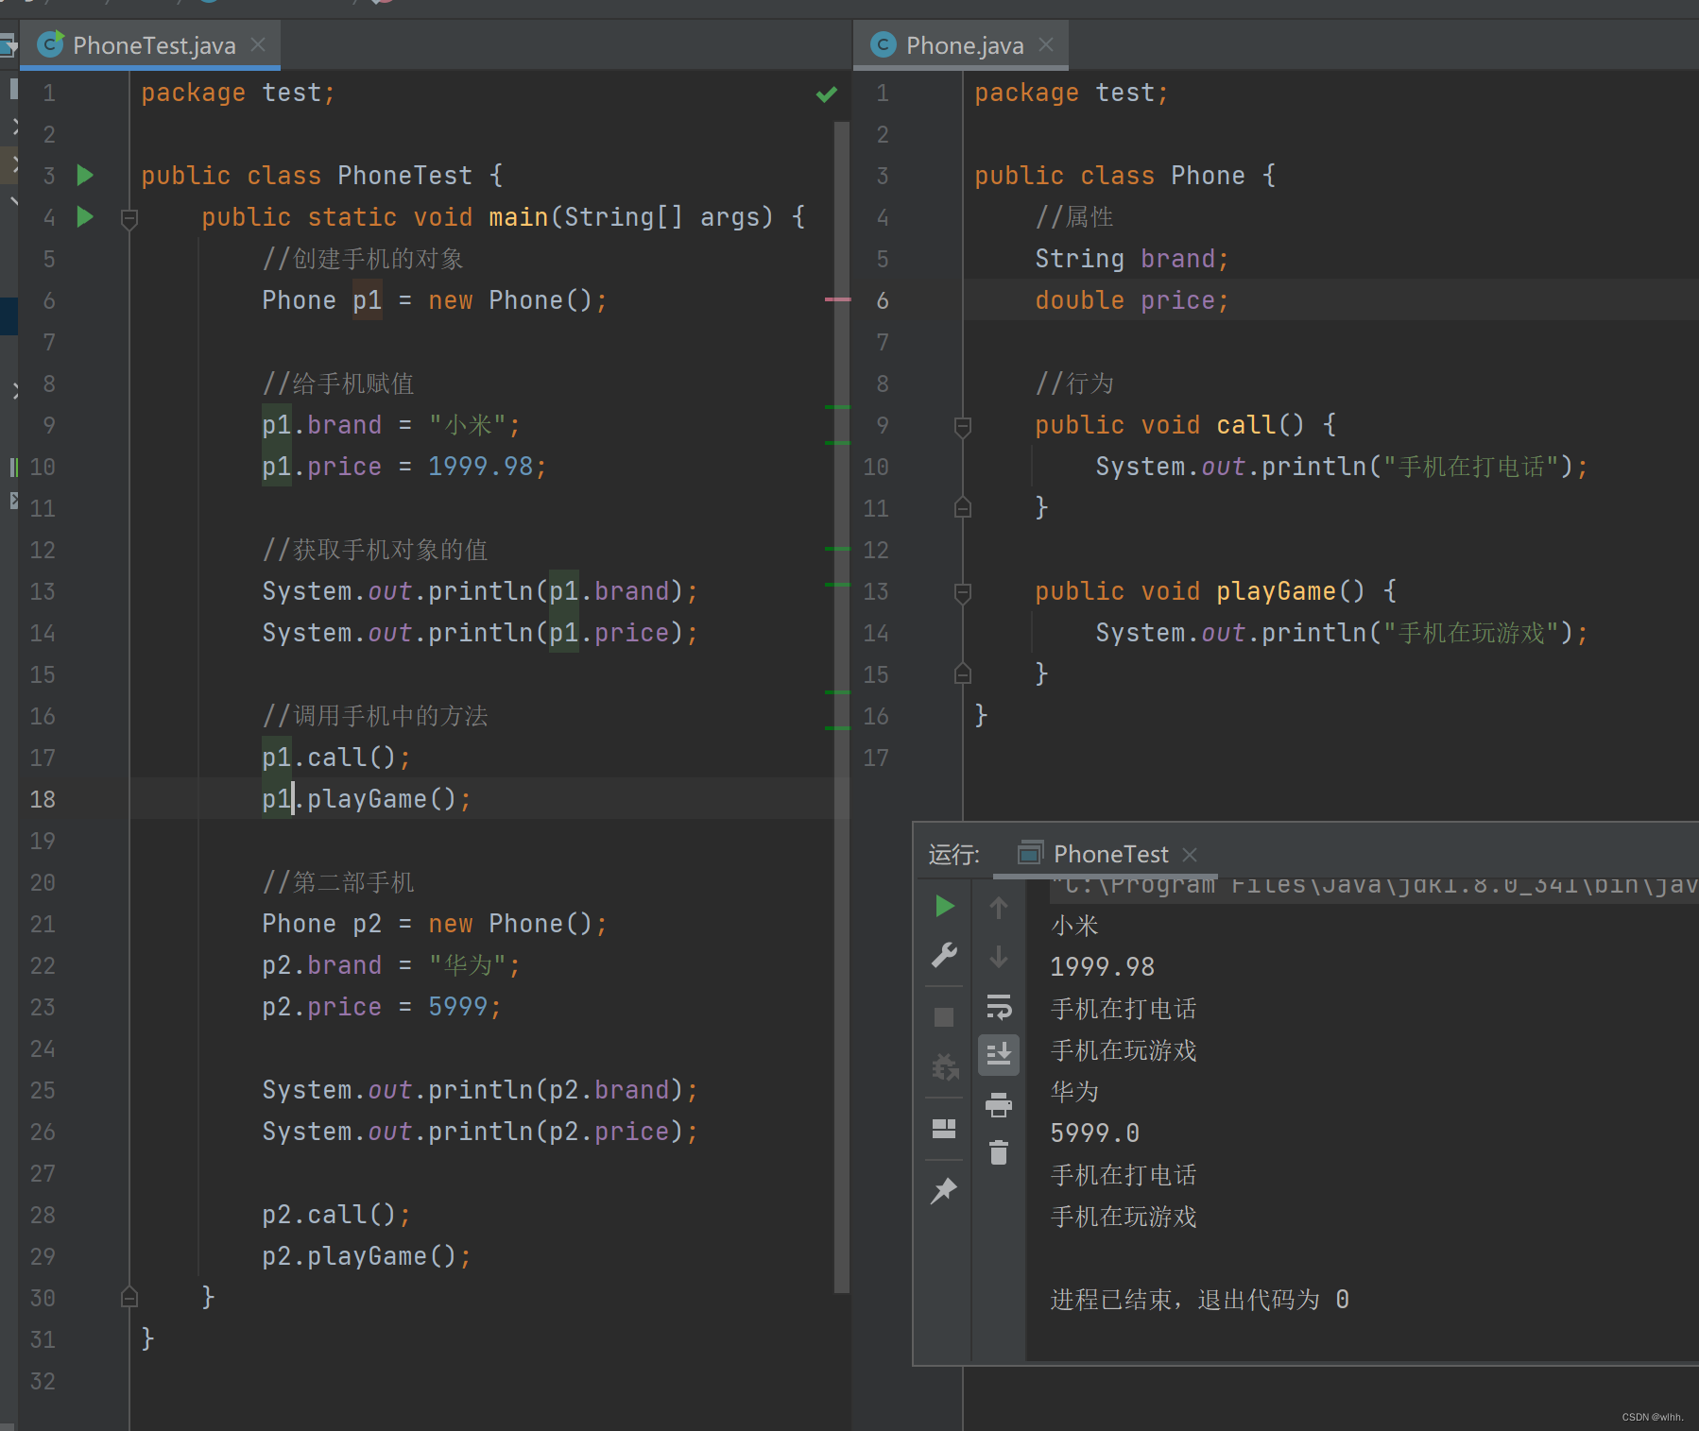Click 'public class PhoneTest' declaration
Screen dimensions: 1699x1431
coord(307,176)
